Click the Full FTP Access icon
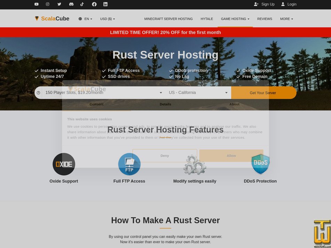 point(129,164)
